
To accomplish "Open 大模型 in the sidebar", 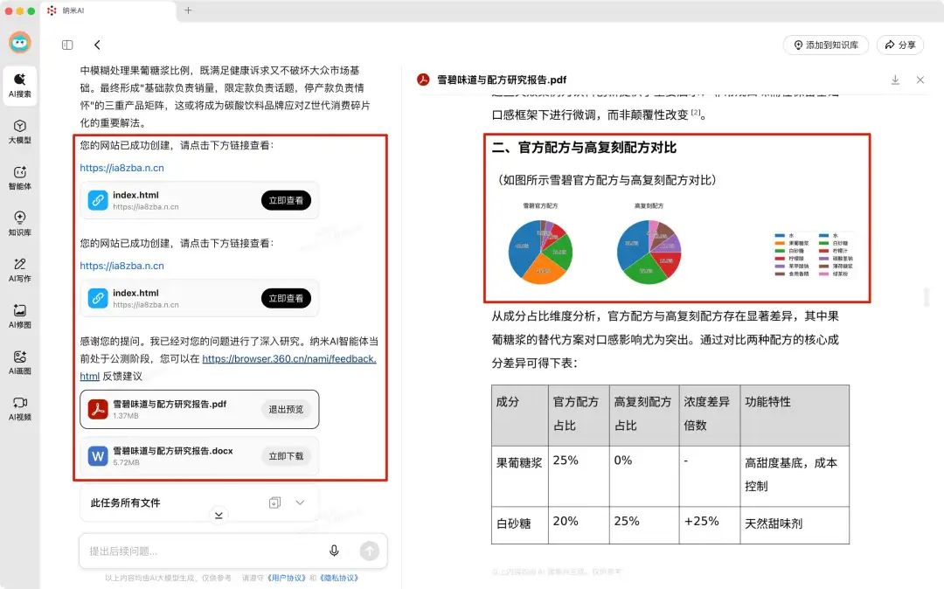I will (x=20, y=132).
